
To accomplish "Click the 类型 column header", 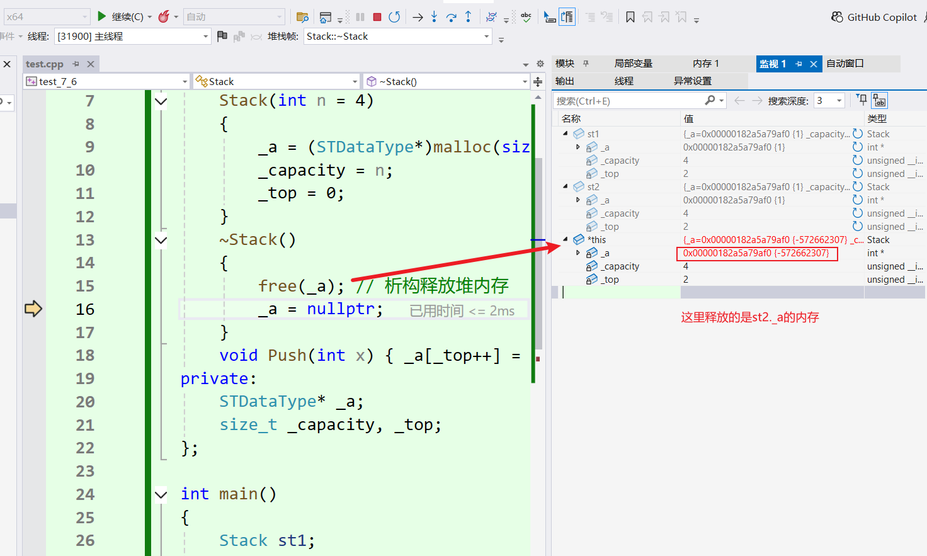I will point(895,118).
